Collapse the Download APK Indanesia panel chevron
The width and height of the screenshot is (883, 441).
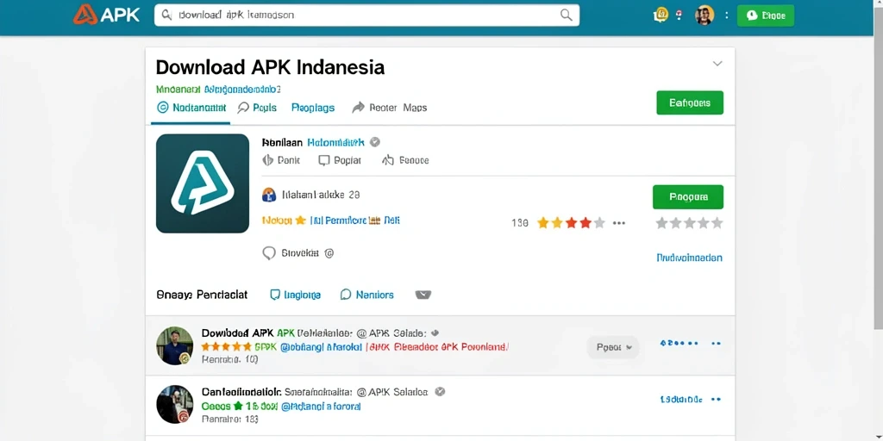[x=717, y=64]
